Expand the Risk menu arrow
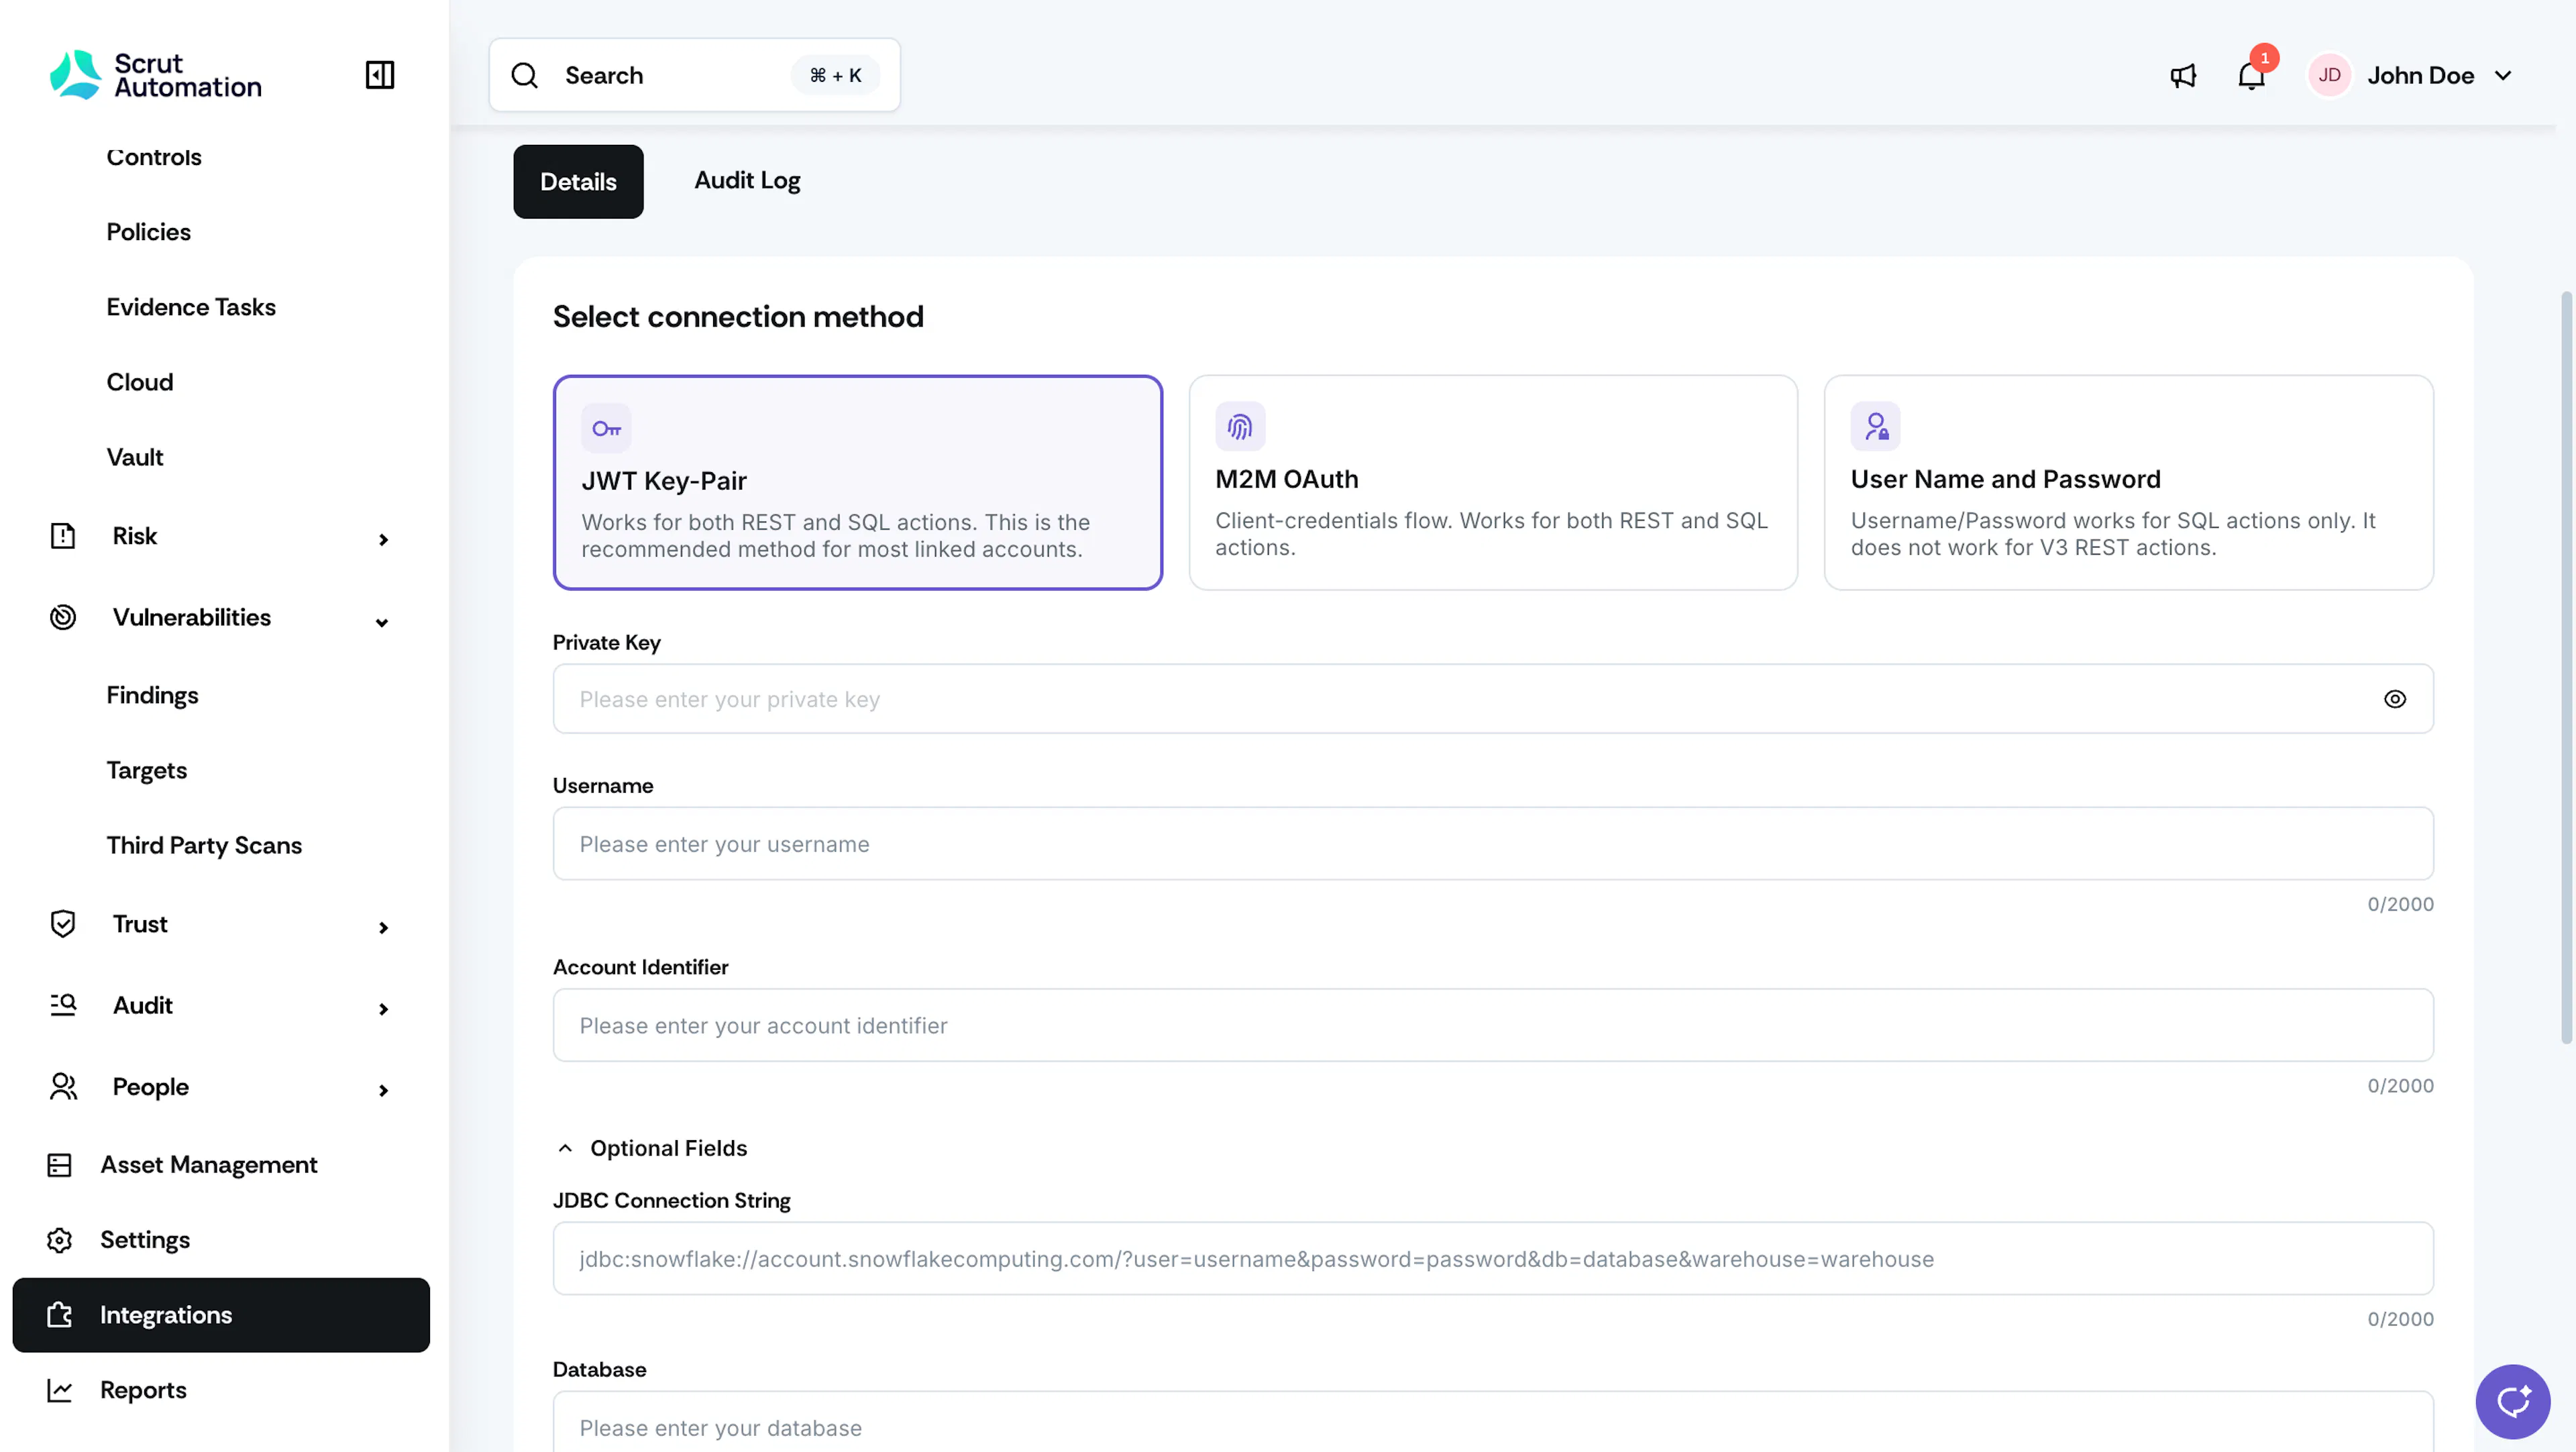 [383, 540]
